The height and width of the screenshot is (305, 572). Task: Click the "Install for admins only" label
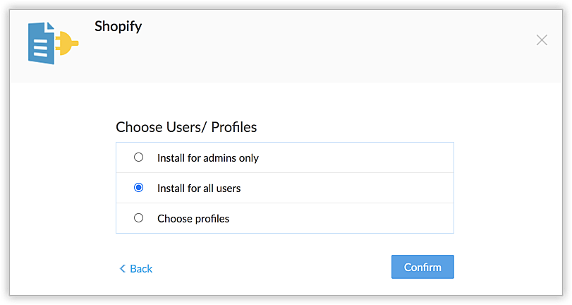pos(208,158)
